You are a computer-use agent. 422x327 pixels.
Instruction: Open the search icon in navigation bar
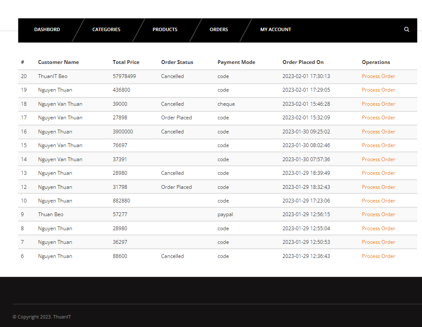pos(406,29)
